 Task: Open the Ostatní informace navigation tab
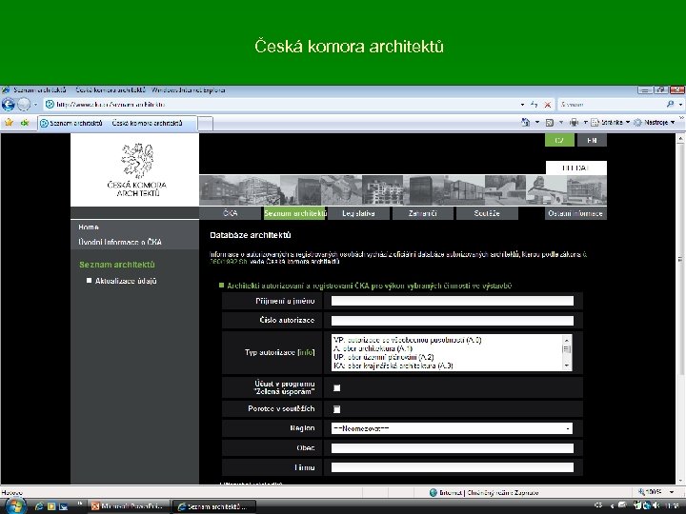(575, 213)
